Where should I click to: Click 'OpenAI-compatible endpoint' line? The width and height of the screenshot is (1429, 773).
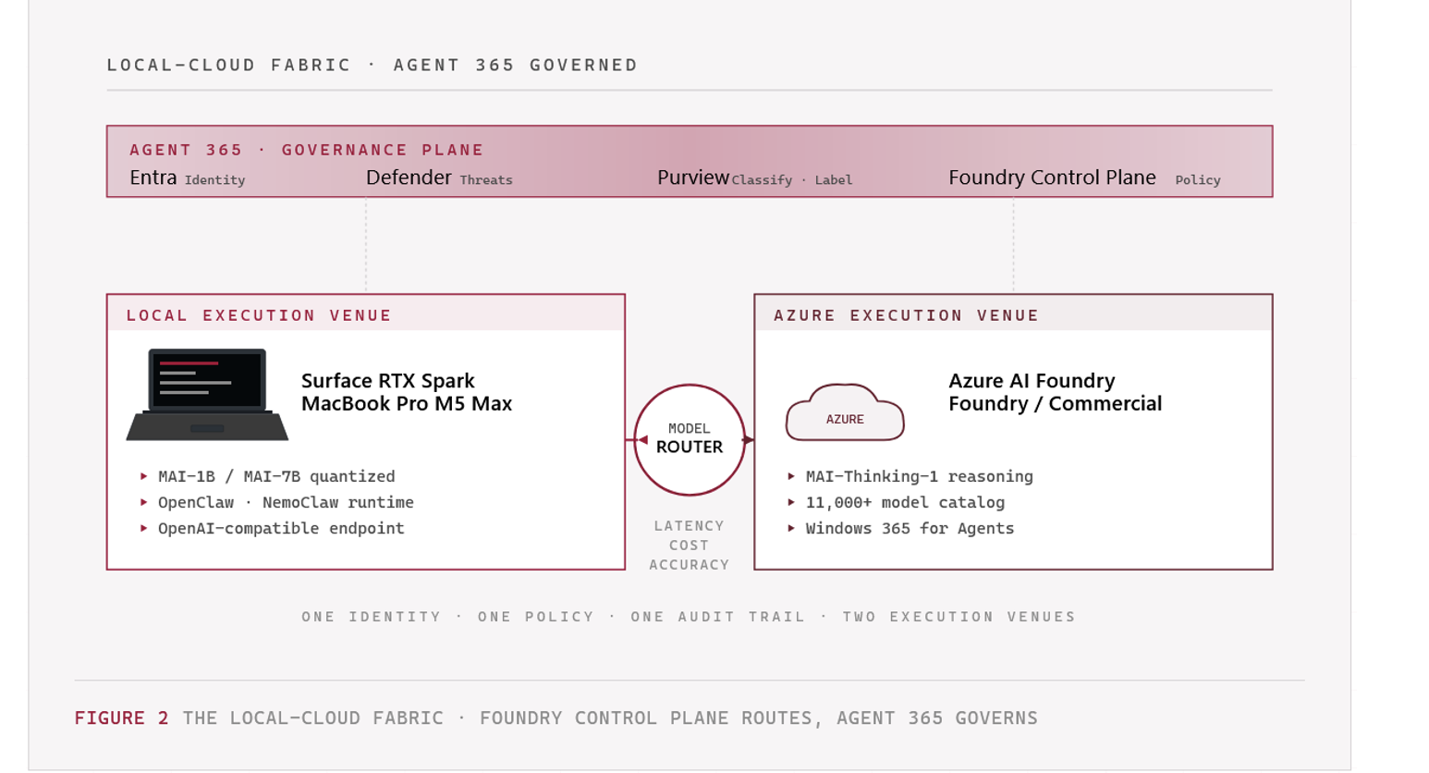pyautogui.click(x=281, y=528)
